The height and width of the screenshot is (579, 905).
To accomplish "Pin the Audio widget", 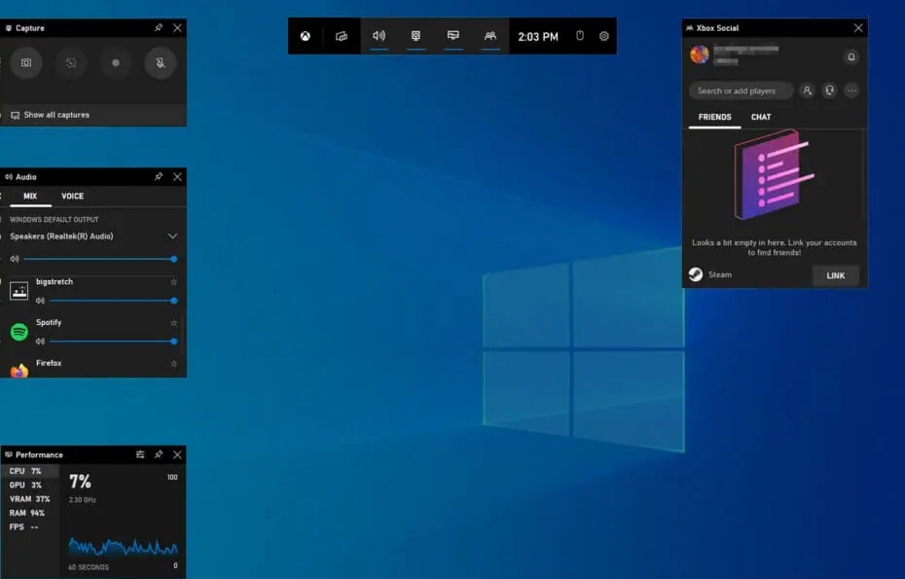I will click(x=159, y=177).
